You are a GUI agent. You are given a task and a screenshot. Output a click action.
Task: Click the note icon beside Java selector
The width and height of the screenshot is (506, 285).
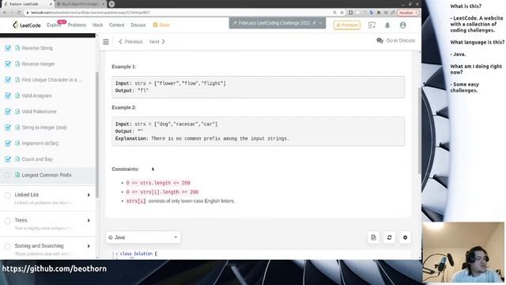click(373, 237)
